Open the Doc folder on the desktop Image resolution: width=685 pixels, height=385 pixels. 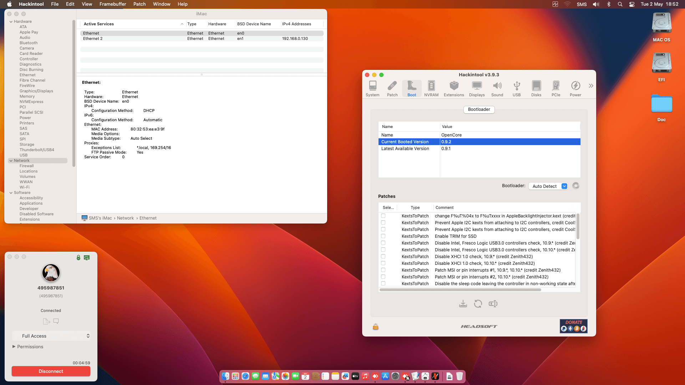click(661, 107)
